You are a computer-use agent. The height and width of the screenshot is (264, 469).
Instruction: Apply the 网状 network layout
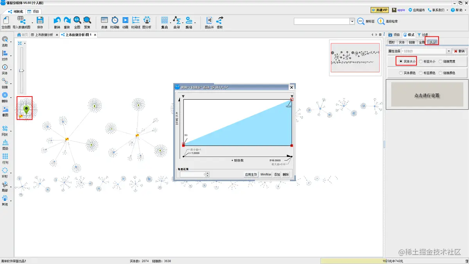5,129
